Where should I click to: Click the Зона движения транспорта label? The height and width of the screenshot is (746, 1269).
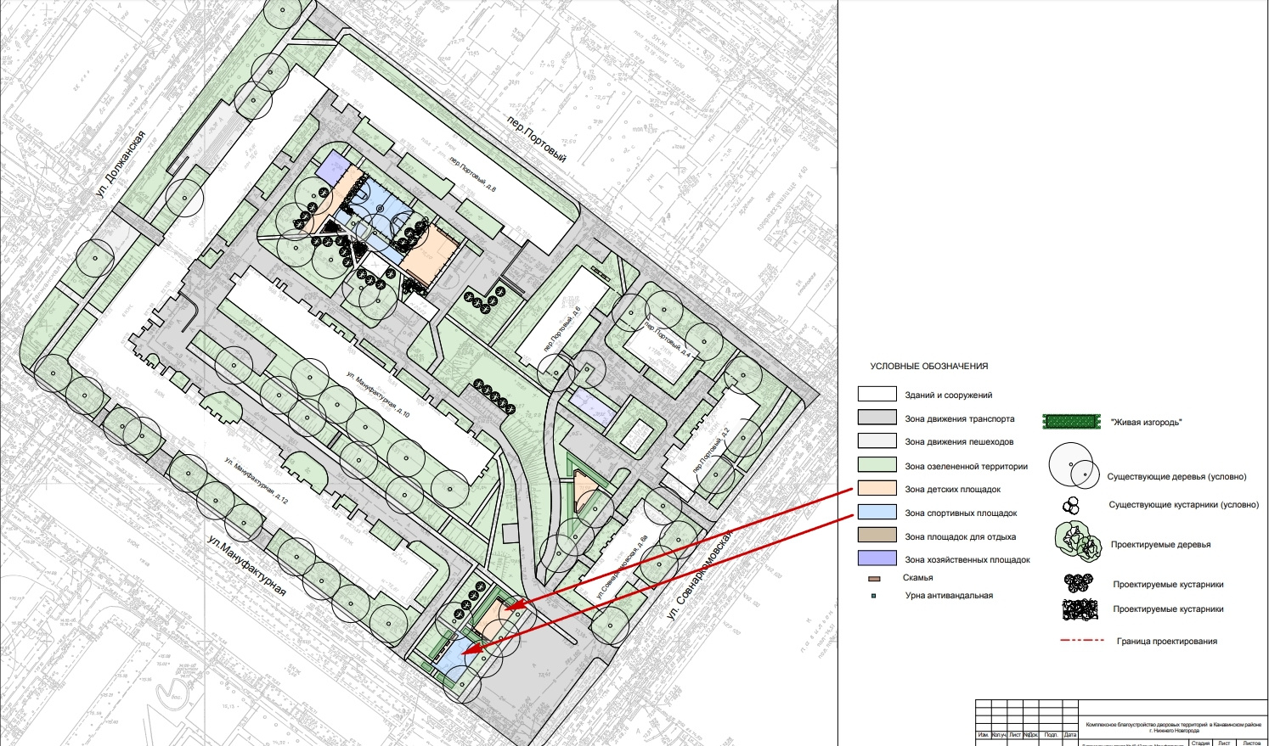pos(959,419)
